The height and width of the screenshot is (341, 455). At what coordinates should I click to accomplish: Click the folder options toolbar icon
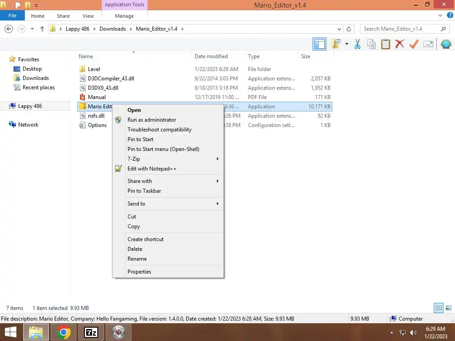coord(336,44)
